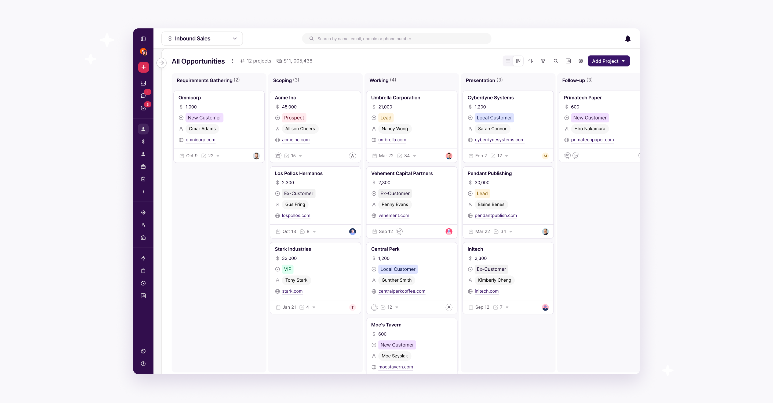This screenshot has height=403, width=773.
Task: Open the three-dot menu beside All Opportunities
Action: pos(232,61)
